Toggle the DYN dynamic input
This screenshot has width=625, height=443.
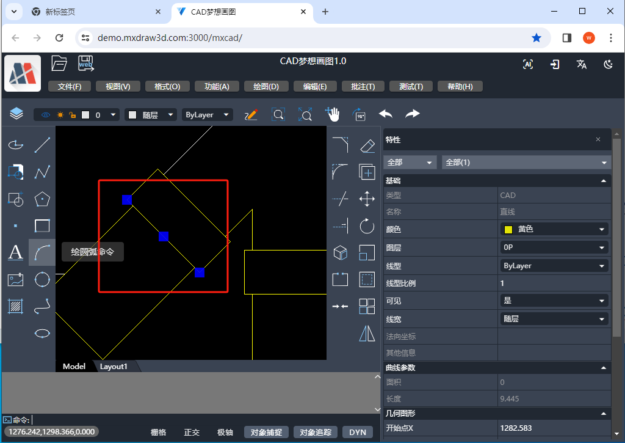pyautogui.click(x=358, y=432)
